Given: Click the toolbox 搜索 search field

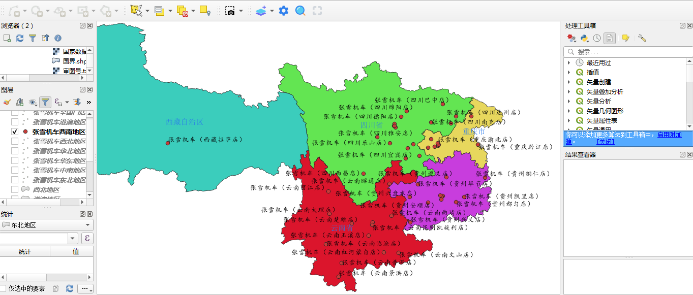Looking at the screenshot, I should pyautogui.click(x=628, y=52).
